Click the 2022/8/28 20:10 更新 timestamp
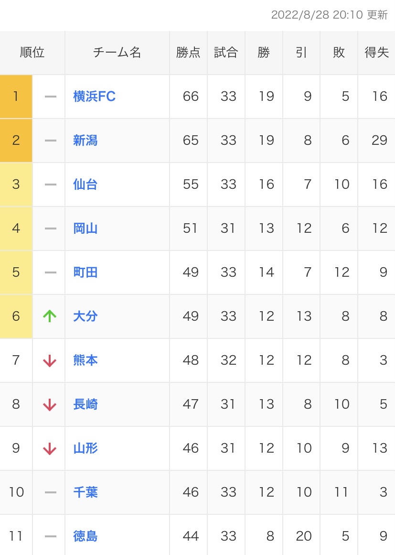This screenshot has height=555, width=395. pos(329,15)
